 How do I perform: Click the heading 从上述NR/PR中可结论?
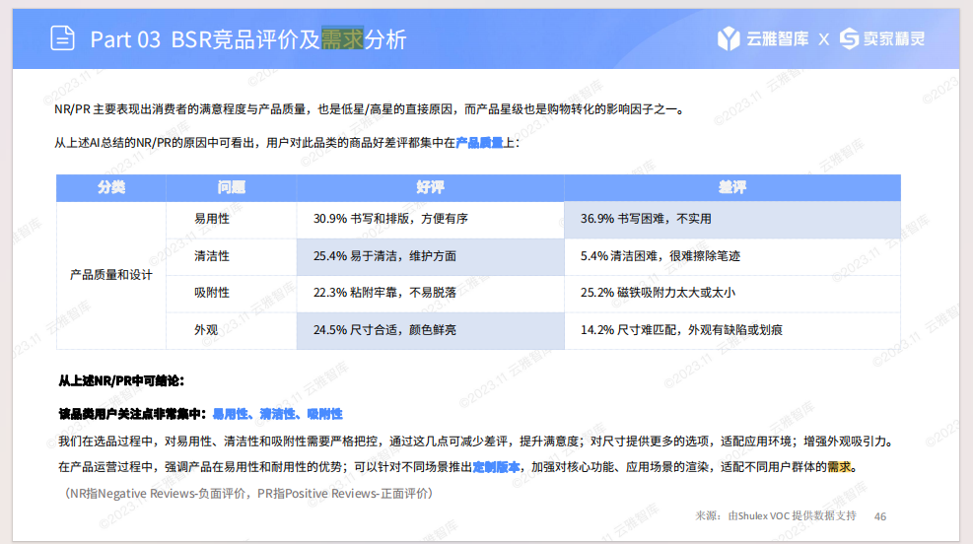121,380
